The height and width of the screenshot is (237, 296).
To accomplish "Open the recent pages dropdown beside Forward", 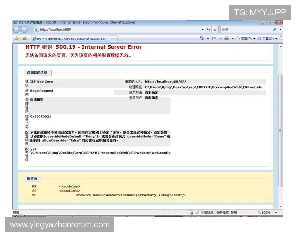I will coord(30,30).
